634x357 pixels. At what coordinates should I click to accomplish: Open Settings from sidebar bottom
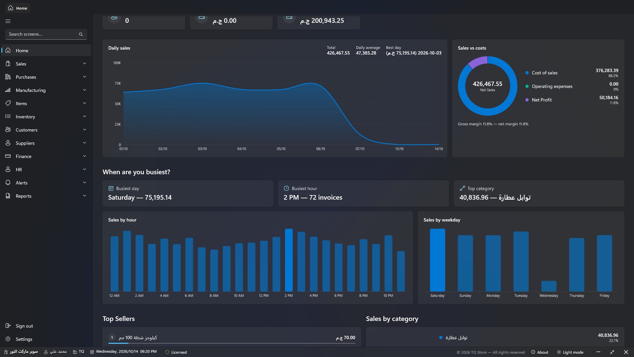[46, 339]
